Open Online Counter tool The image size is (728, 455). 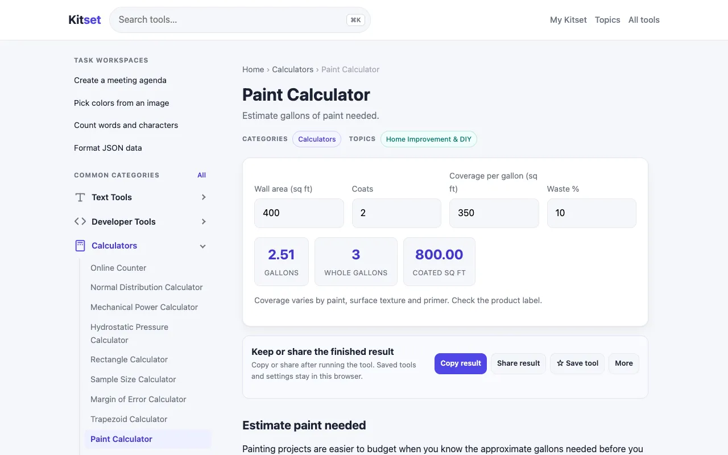click(118, 268)
